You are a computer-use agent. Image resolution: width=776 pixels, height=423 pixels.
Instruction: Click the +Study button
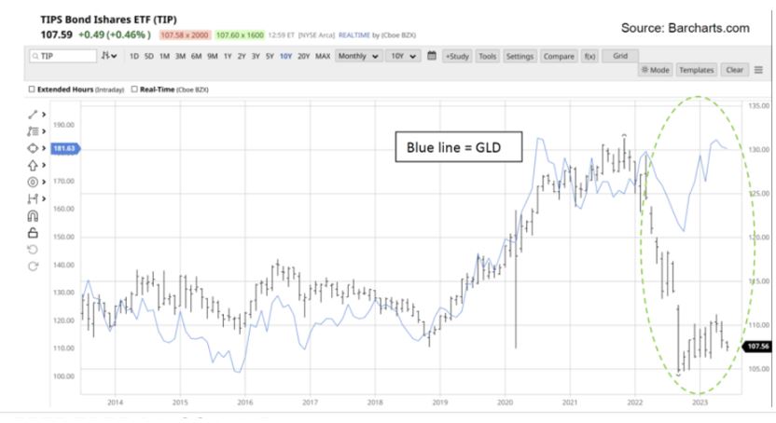tap(456, 56)
